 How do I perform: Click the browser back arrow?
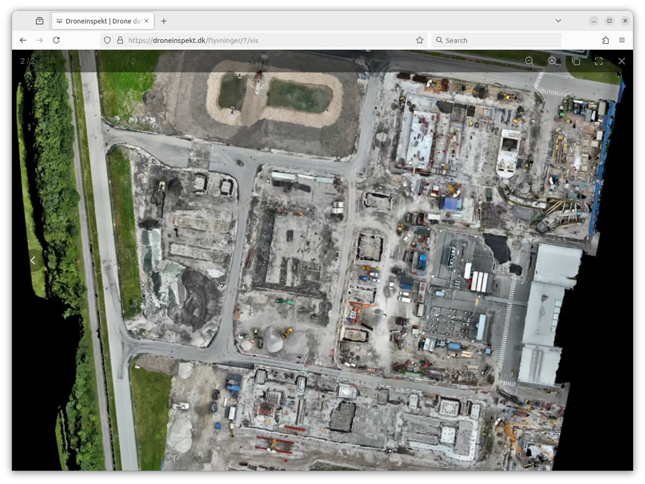[23, 40]
